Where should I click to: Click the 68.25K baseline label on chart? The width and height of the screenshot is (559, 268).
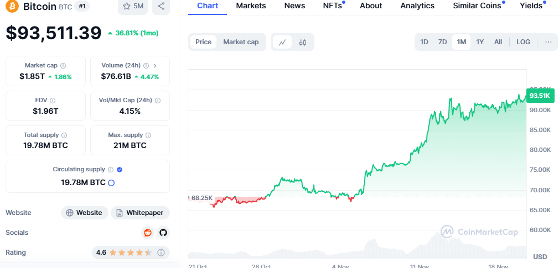(x=202, y=198)
